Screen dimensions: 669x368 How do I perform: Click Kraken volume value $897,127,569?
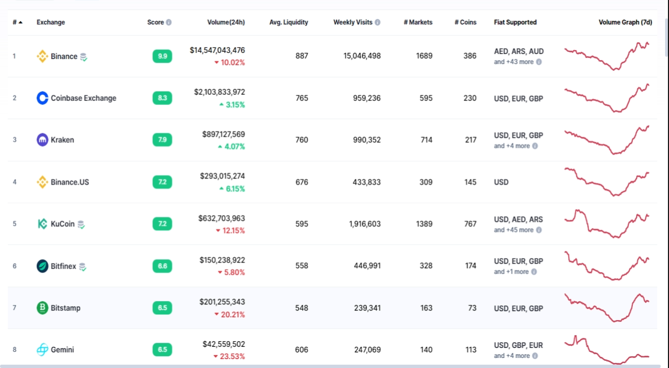(x=224, y=134)
